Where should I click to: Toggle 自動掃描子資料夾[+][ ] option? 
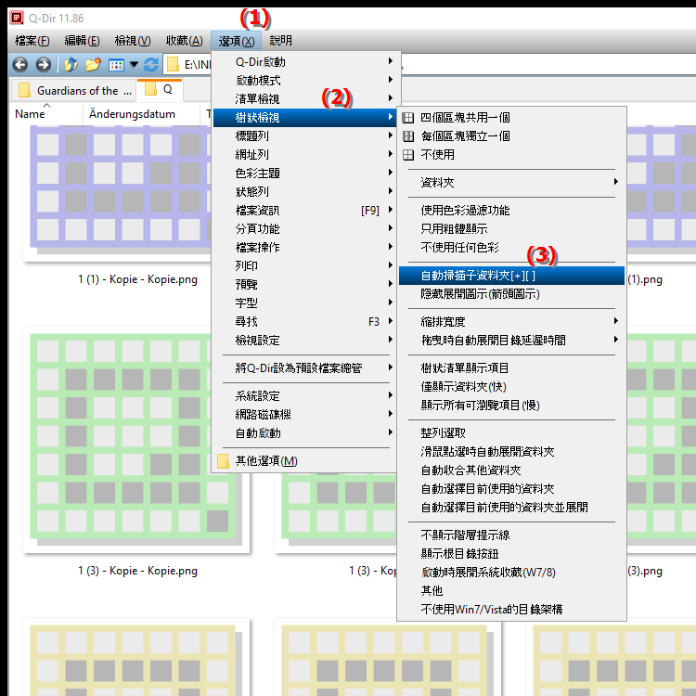[x=511, y=276]
